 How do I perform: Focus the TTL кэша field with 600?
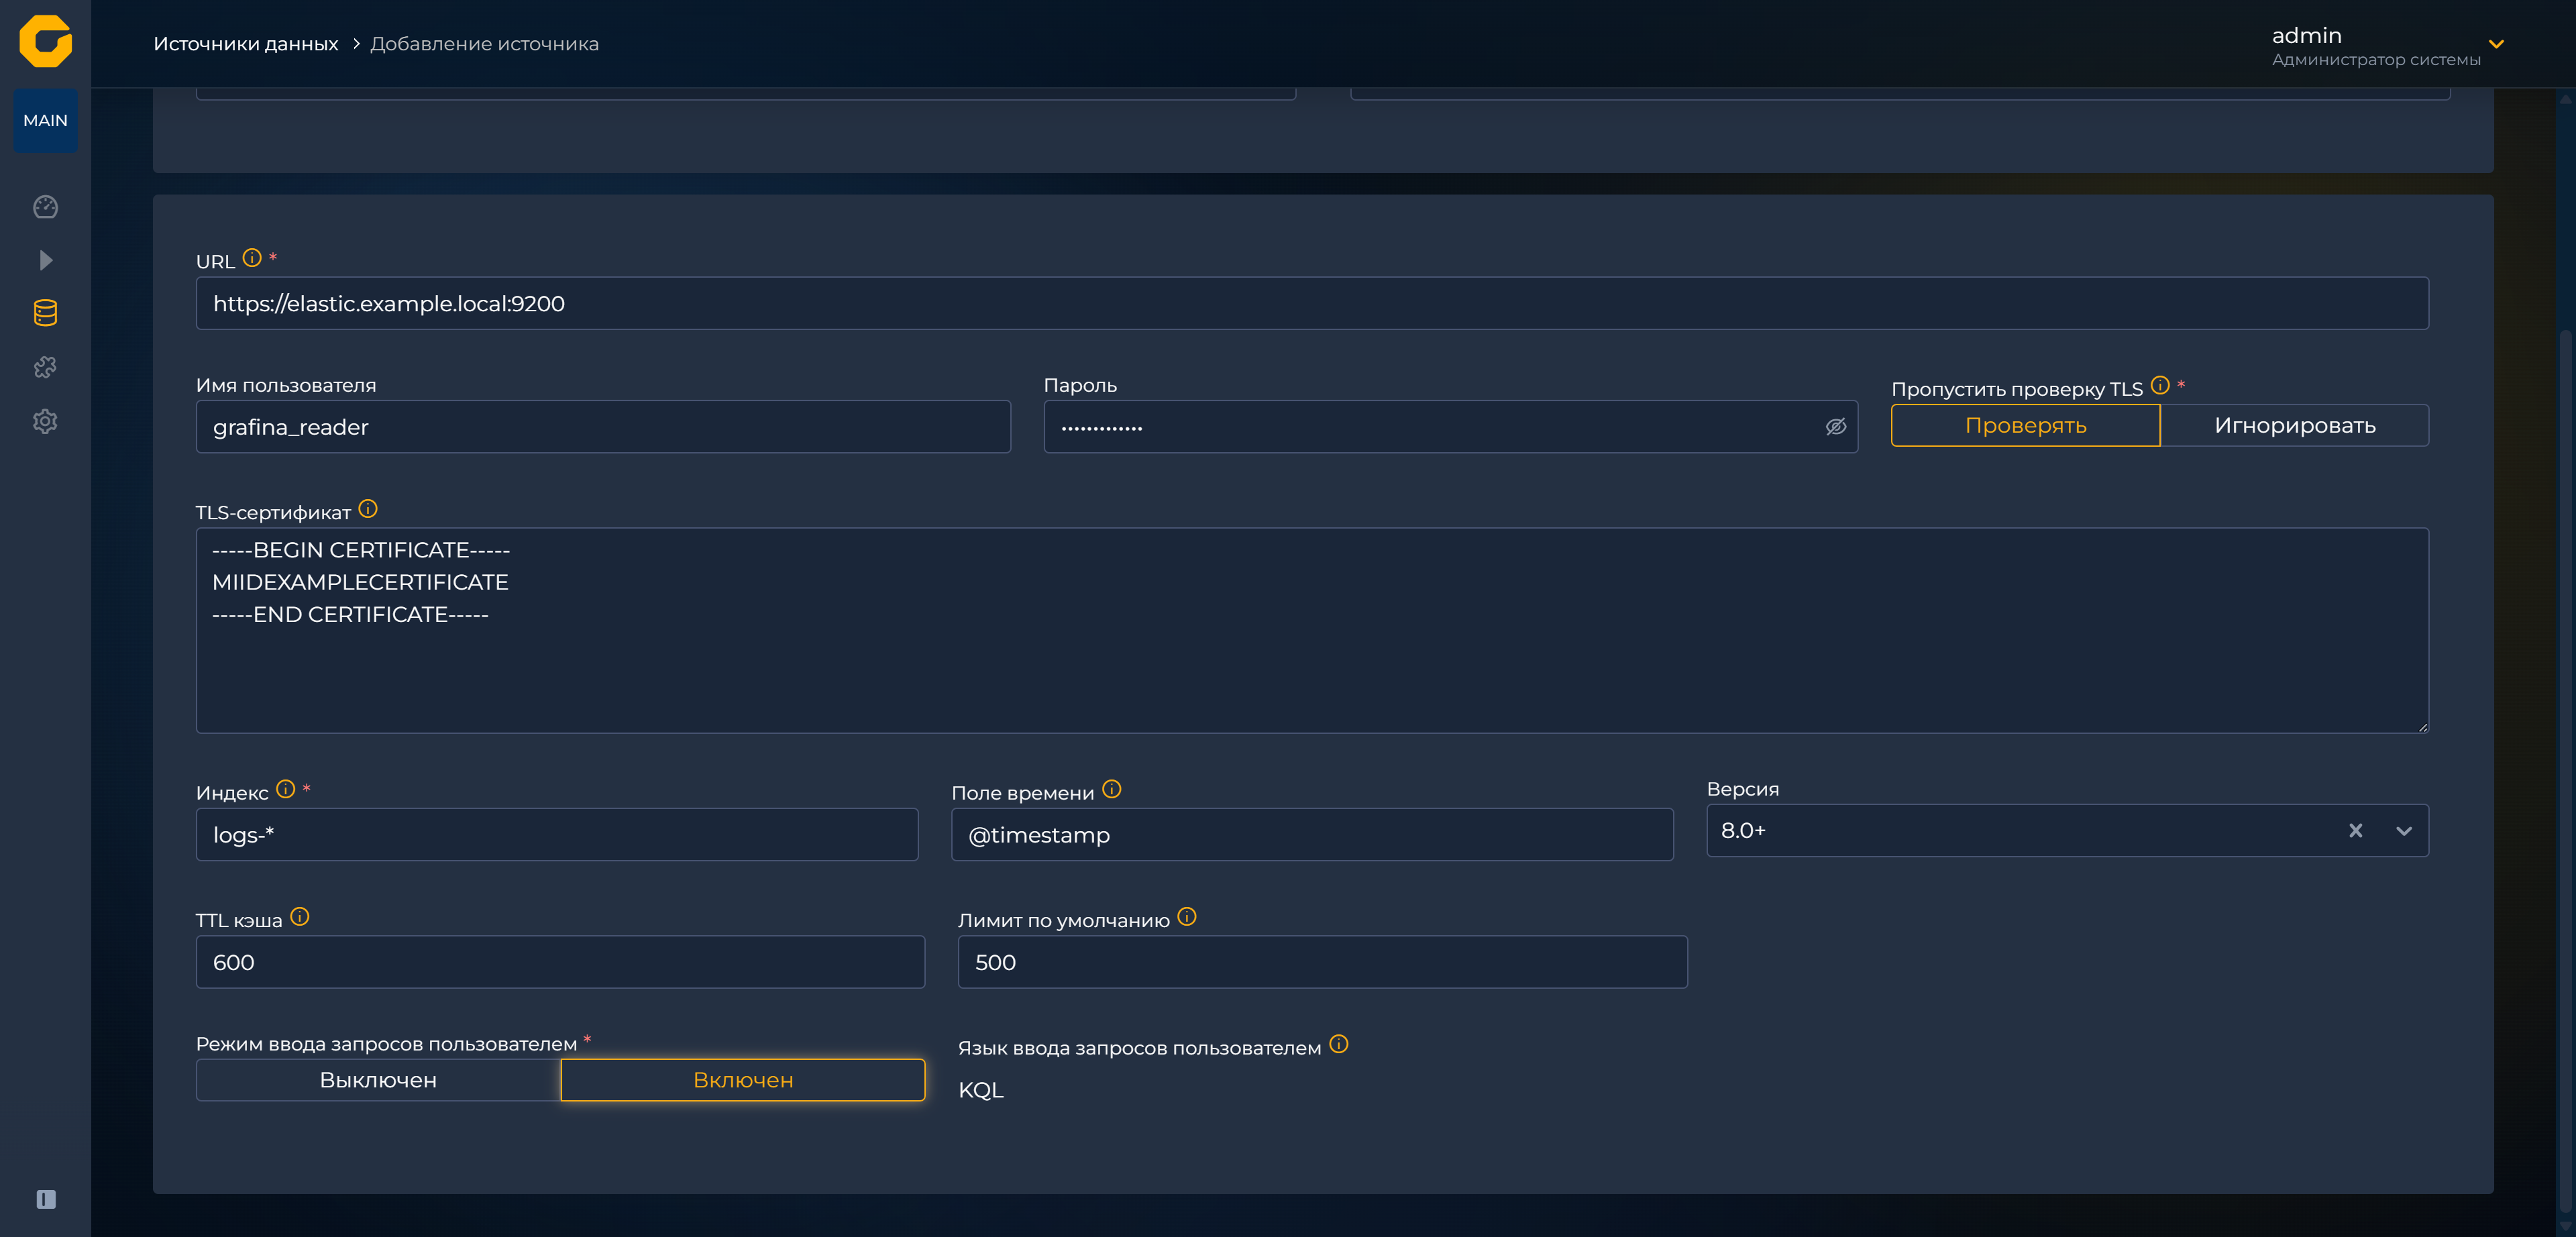tap(560, 963)
